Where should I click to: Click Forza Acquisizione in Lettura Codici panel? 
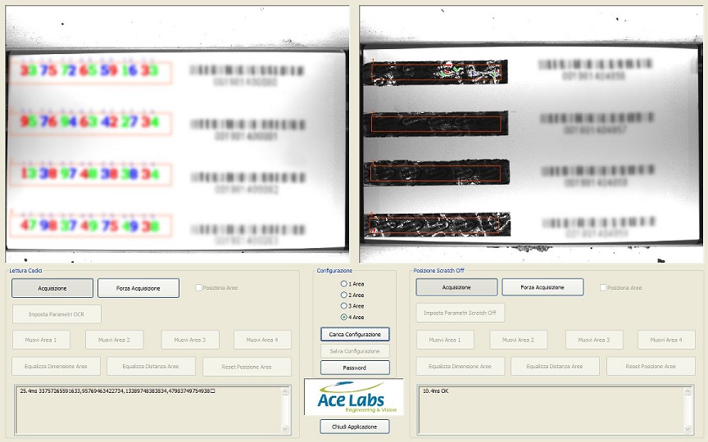(x=138, y=288)
